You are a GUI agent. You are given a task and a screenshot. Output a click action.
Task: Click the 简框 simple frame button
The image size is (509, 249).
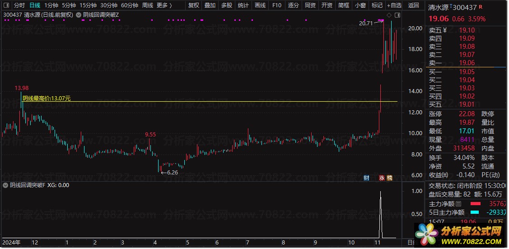pyautogui.click(x=343, y=5)
